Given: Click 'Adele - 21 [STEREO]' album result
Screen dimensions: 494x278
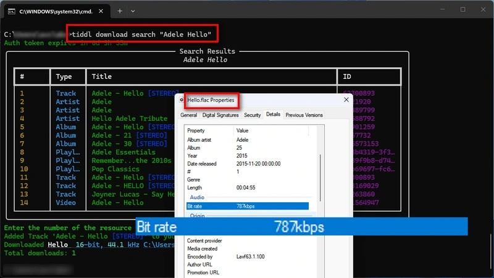Looking at the screenshot, I should [x=129, y=135].
